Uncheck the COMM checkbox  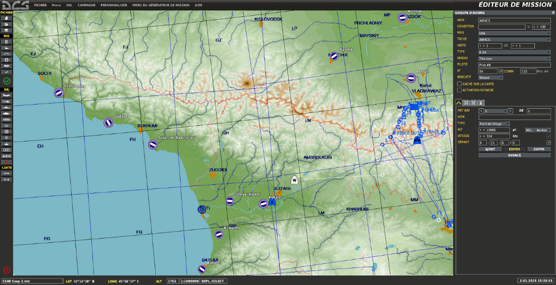click(x=501, y=71)
